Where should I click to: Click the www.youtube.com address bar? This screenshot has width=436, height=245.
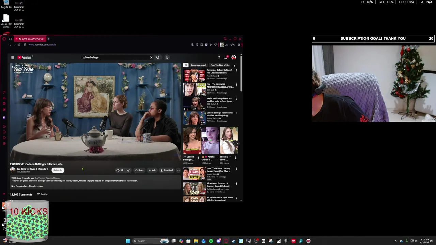point(42,45)
